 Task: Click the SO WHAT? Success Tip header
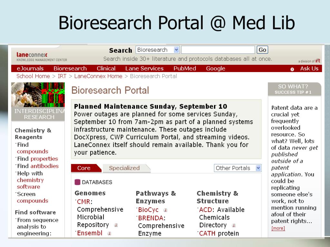click(x=294, y=89)
